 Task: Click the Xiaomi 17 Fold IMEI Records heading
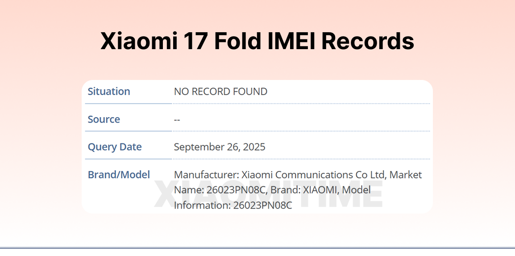(257, 42)
